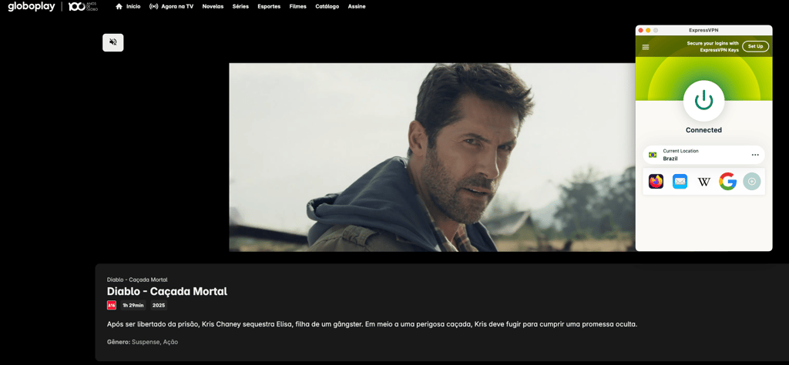Open the Wikipedia shortcut in ExpressVPN

coord(704,182)
